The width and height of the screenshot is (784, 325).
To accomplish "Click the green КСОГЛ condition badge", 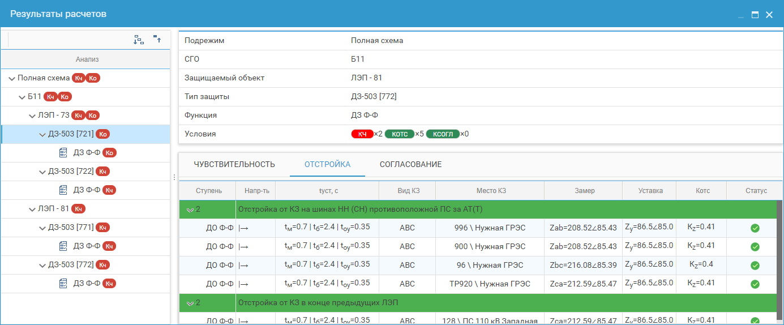I will [x=443, y=134].
